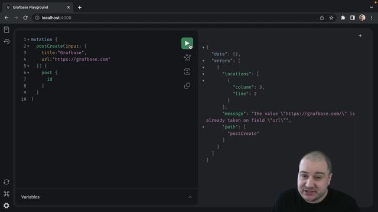This screenshot has width=378, height=212.
Task: Share this page icon
Action: pyautogui.click(x=321, y=18)
